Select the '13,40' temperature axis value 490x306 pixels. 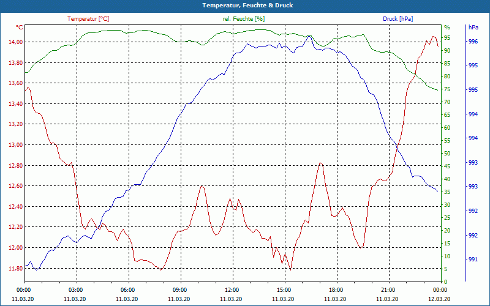tap(16, 103)
